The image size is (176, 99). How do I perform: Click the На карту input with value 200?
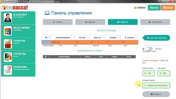pos(164,73)
